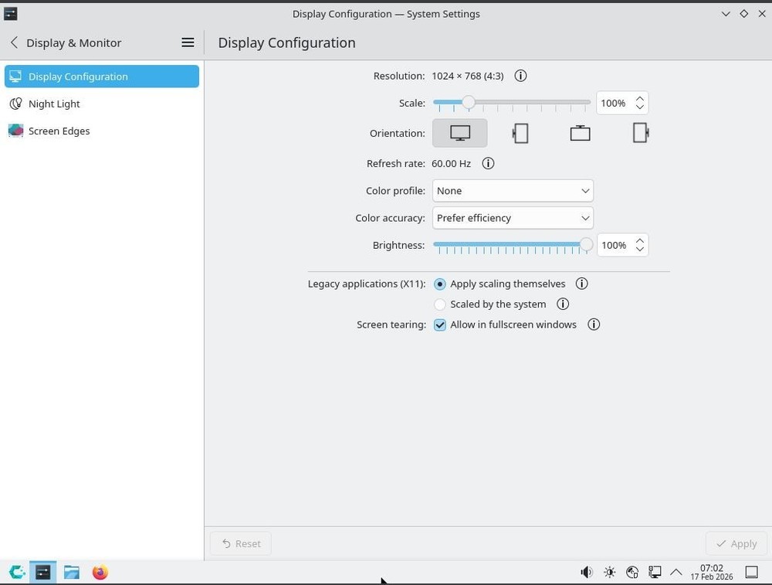Open the Color profile dropdown
The height and width of the screenshot is (585, 772).
(x=513, y=191)
